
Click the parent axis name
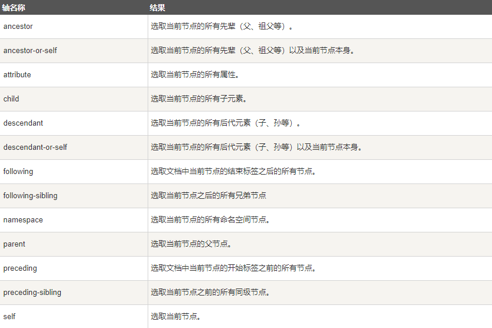click(14, 244)
